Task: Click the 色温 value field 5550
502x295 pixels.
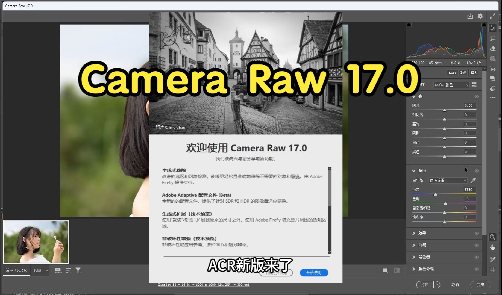Action: pos(470,190)
